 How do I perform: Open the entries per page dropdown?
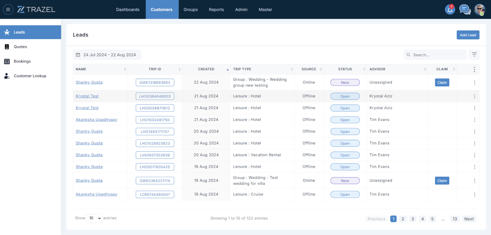pos(94,218)
